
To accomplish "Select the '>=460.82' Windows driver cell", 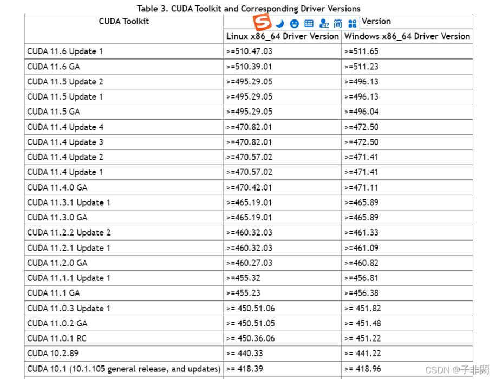I will pyautogui.click(x=407, y=263).
